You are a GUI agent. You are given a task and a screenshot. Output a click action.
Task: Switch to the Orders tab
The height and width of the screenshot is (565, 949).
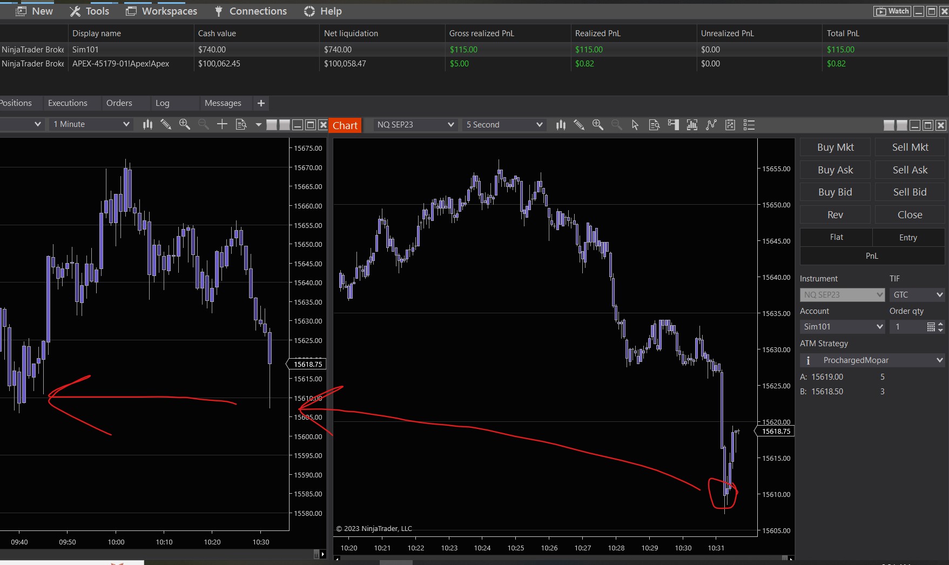(x=119, y=103)
